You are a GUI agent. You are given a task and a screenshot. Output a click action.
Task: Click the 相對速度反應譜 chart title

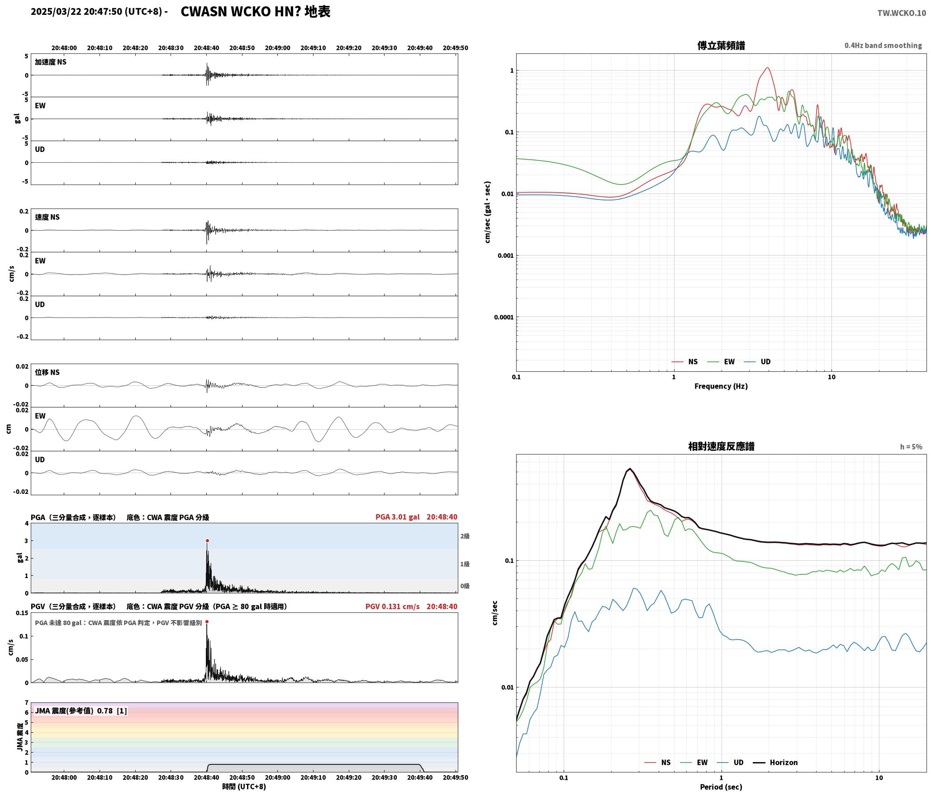pyautogui.click(x=721, y=446)
